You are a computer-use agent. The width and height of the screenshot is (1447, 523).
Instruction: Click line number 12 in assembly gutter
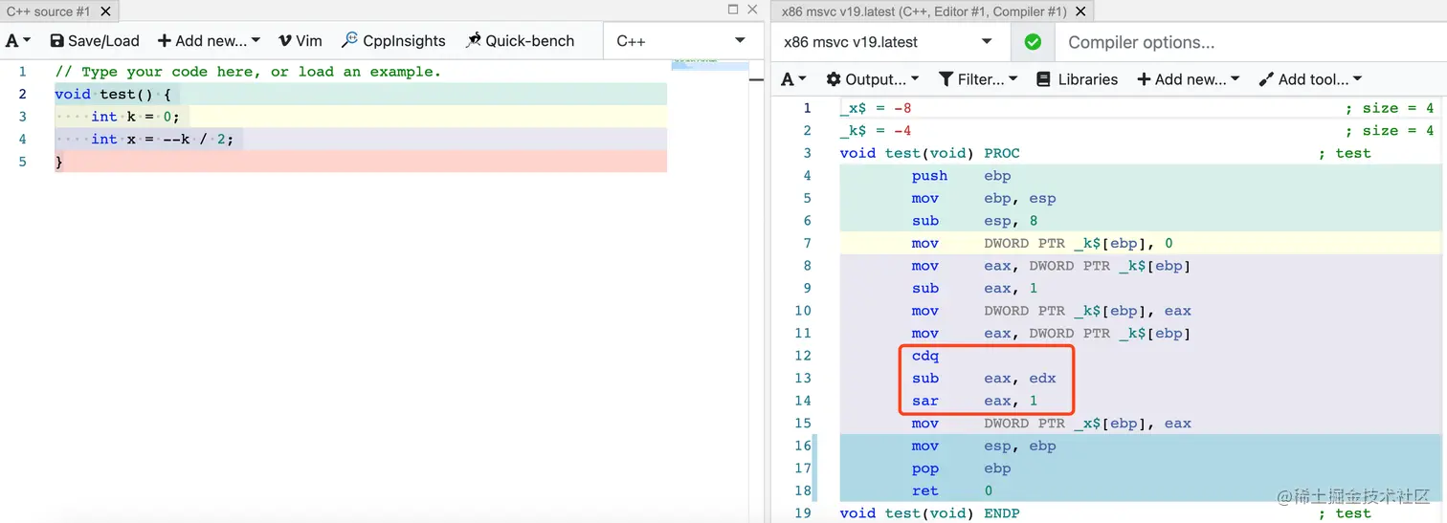point(802,356)
